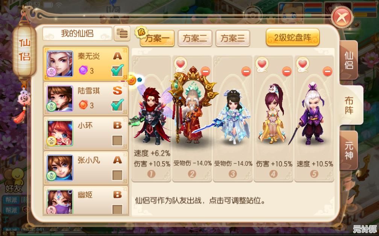Enable 张小凡 checkbox in companion list

[x=117, y=175]
